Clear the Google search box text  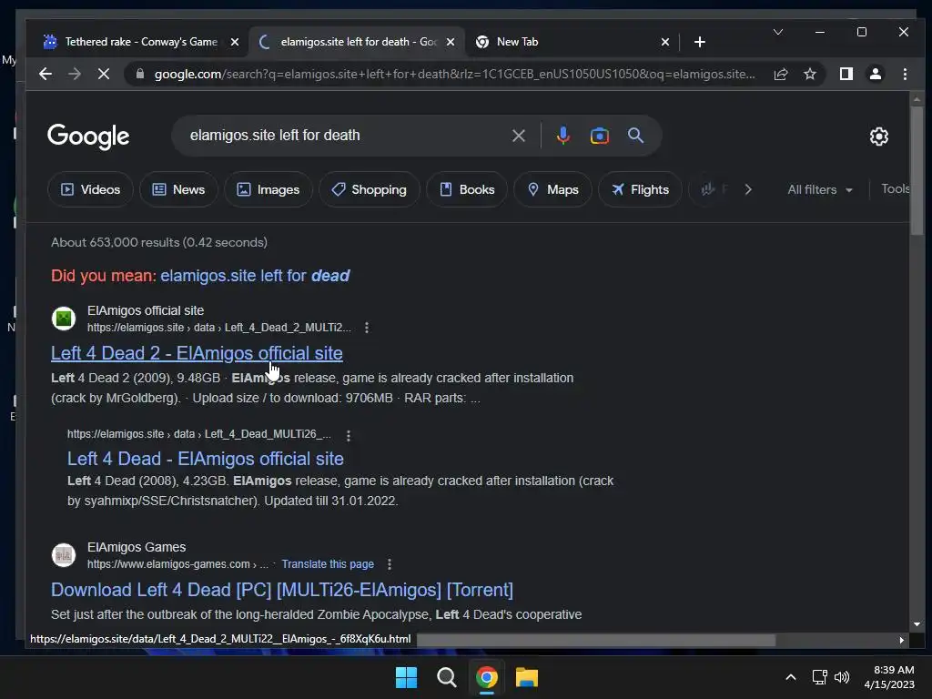(x=518, y=136)
